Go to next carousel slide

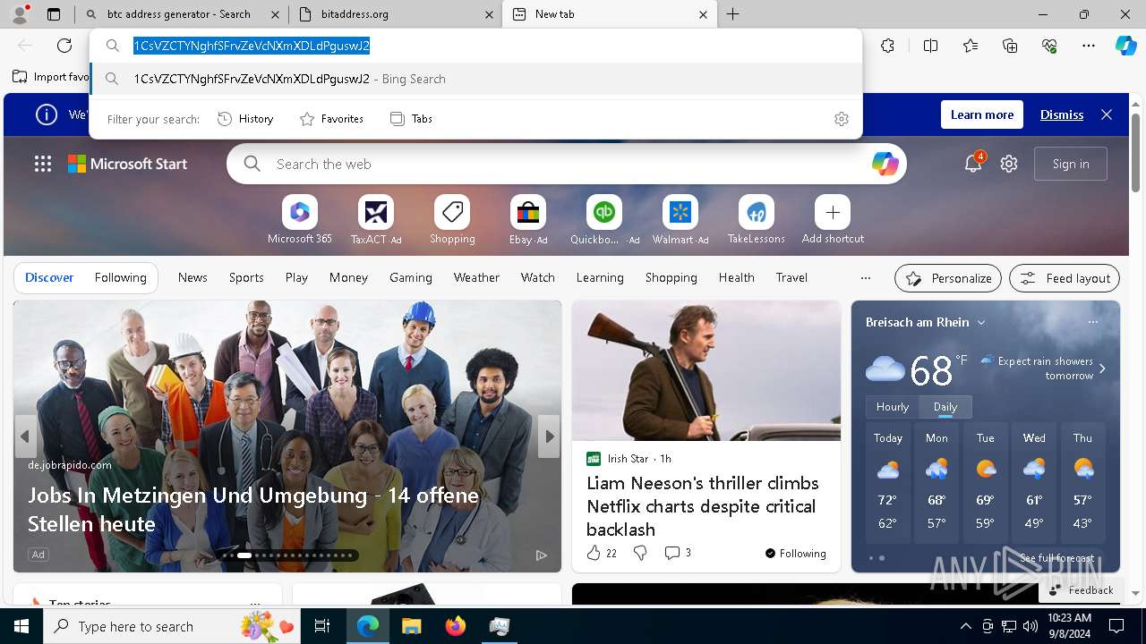(550, 436)
